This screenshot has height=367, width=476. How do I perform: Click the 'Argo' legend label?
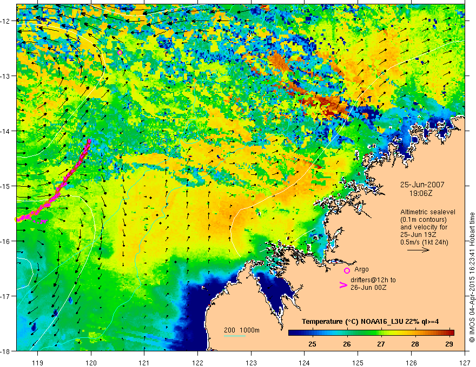(361, 269)
